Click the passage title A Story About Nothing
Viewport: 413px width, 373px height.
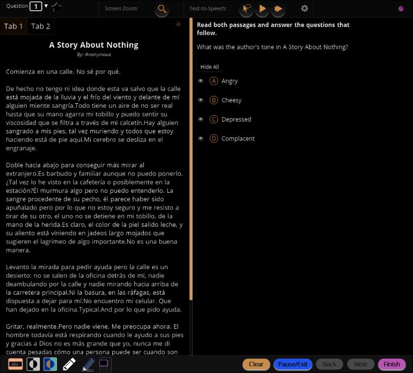(x=94, y=45)
